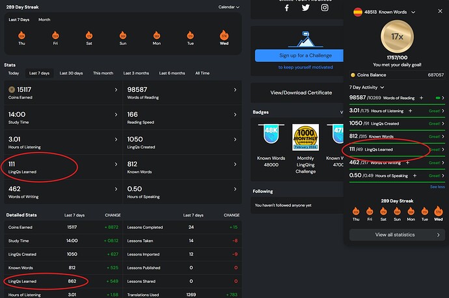Switch streak view to Month tab

[44, 20]
